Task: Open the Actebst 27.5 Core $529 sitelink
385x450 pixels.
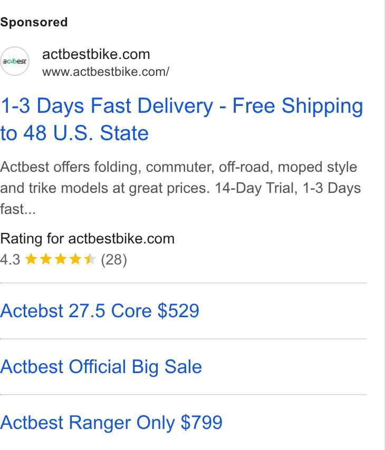Action: [x=100, y=311]
